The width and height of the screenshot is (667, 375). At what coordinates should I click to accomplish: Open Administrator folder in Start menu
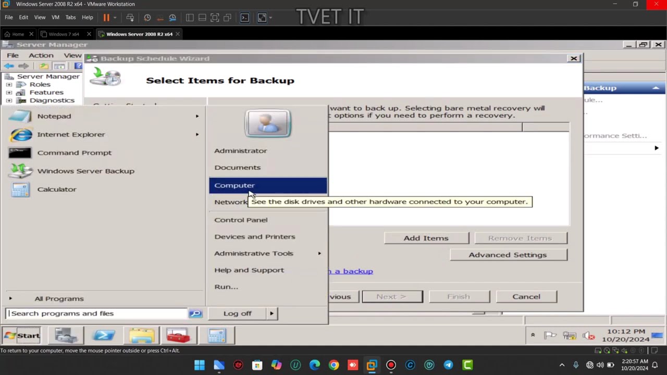(241, 151)
